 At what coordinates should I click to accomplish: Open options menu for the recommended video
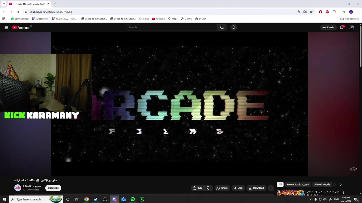click(344, 192)
